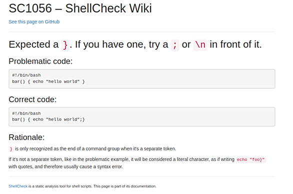Click the red brace code starting the Rationale paragraph
The image size is (293, 194).
click(11, 149)
